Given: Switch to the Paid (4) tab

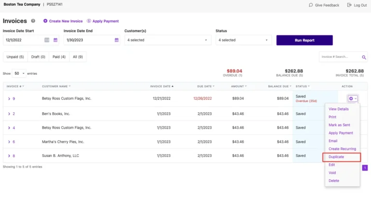Looking at the screenshot, I should pyautogui.click(x=59, y=57).
